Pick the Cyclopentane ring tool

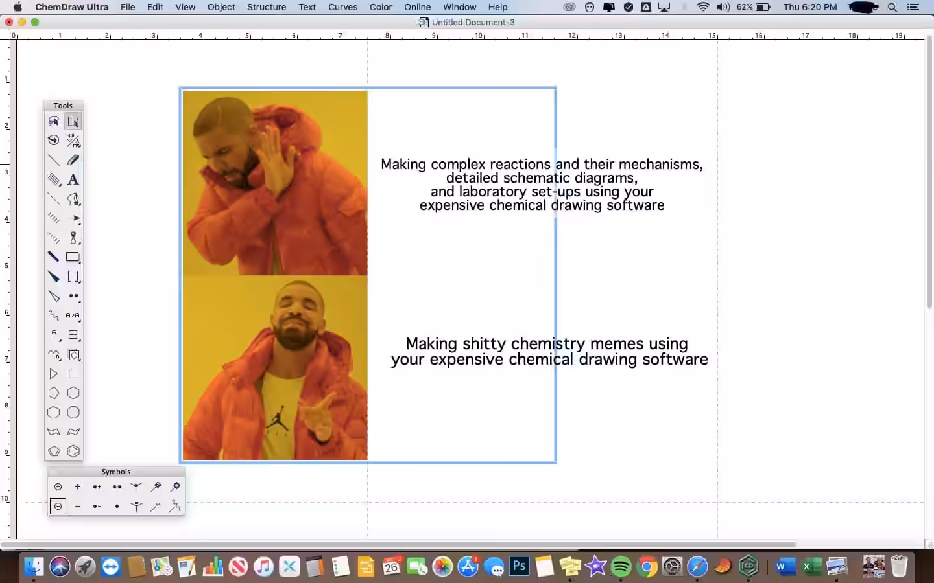click(x=54, y=393)
